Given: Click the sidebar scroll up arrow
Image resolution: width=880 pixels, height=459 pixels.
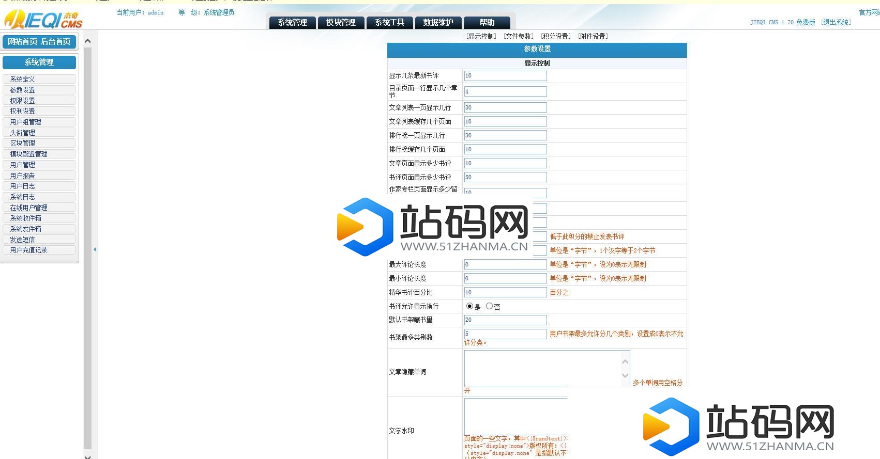Looking at the screenshot, I should pyautogui.click(x=87, y=41).
